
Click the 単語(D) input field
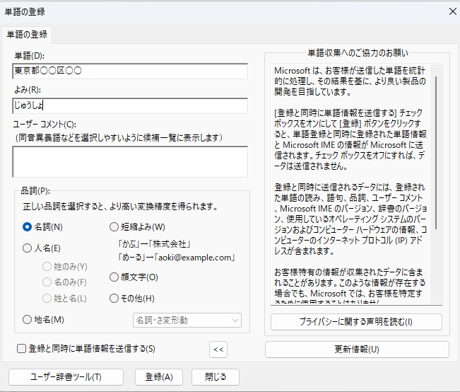click(x=130, y=71)
